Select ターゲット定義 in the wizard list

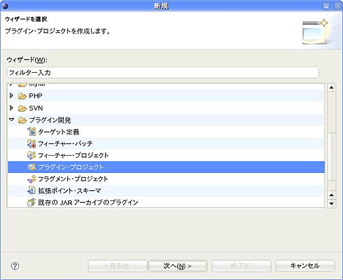click(58, 132)
